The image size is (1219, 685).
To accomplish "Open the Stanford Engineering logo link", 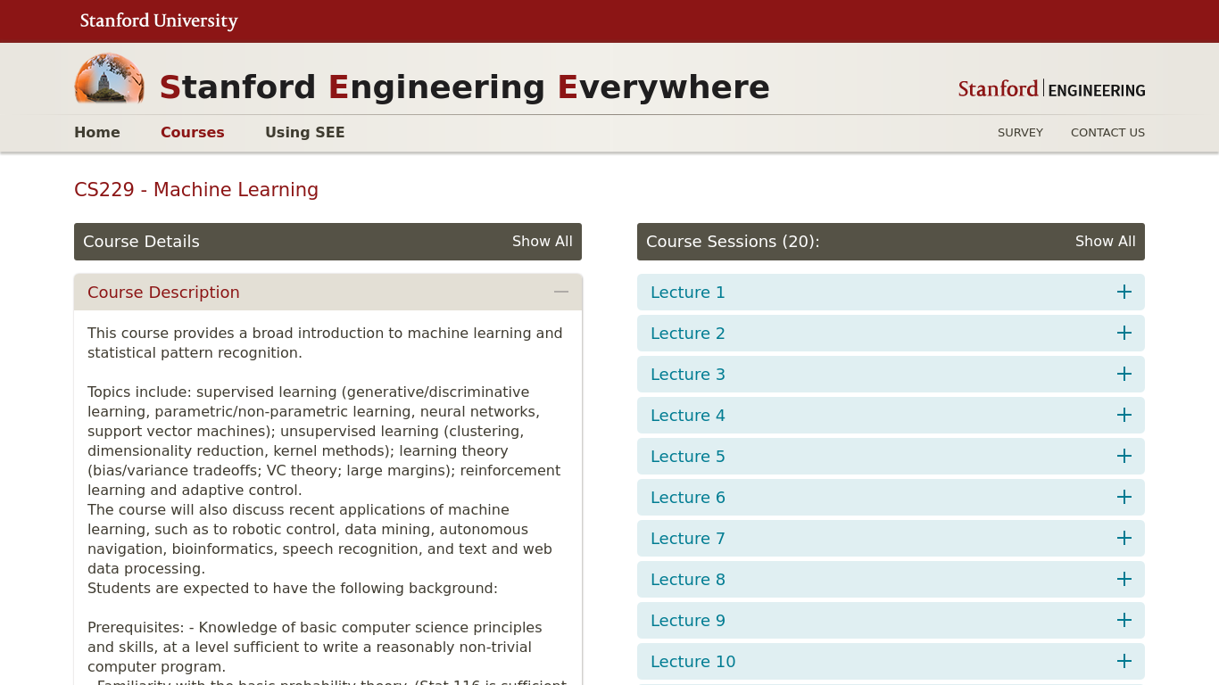I will pos(1051,89).
